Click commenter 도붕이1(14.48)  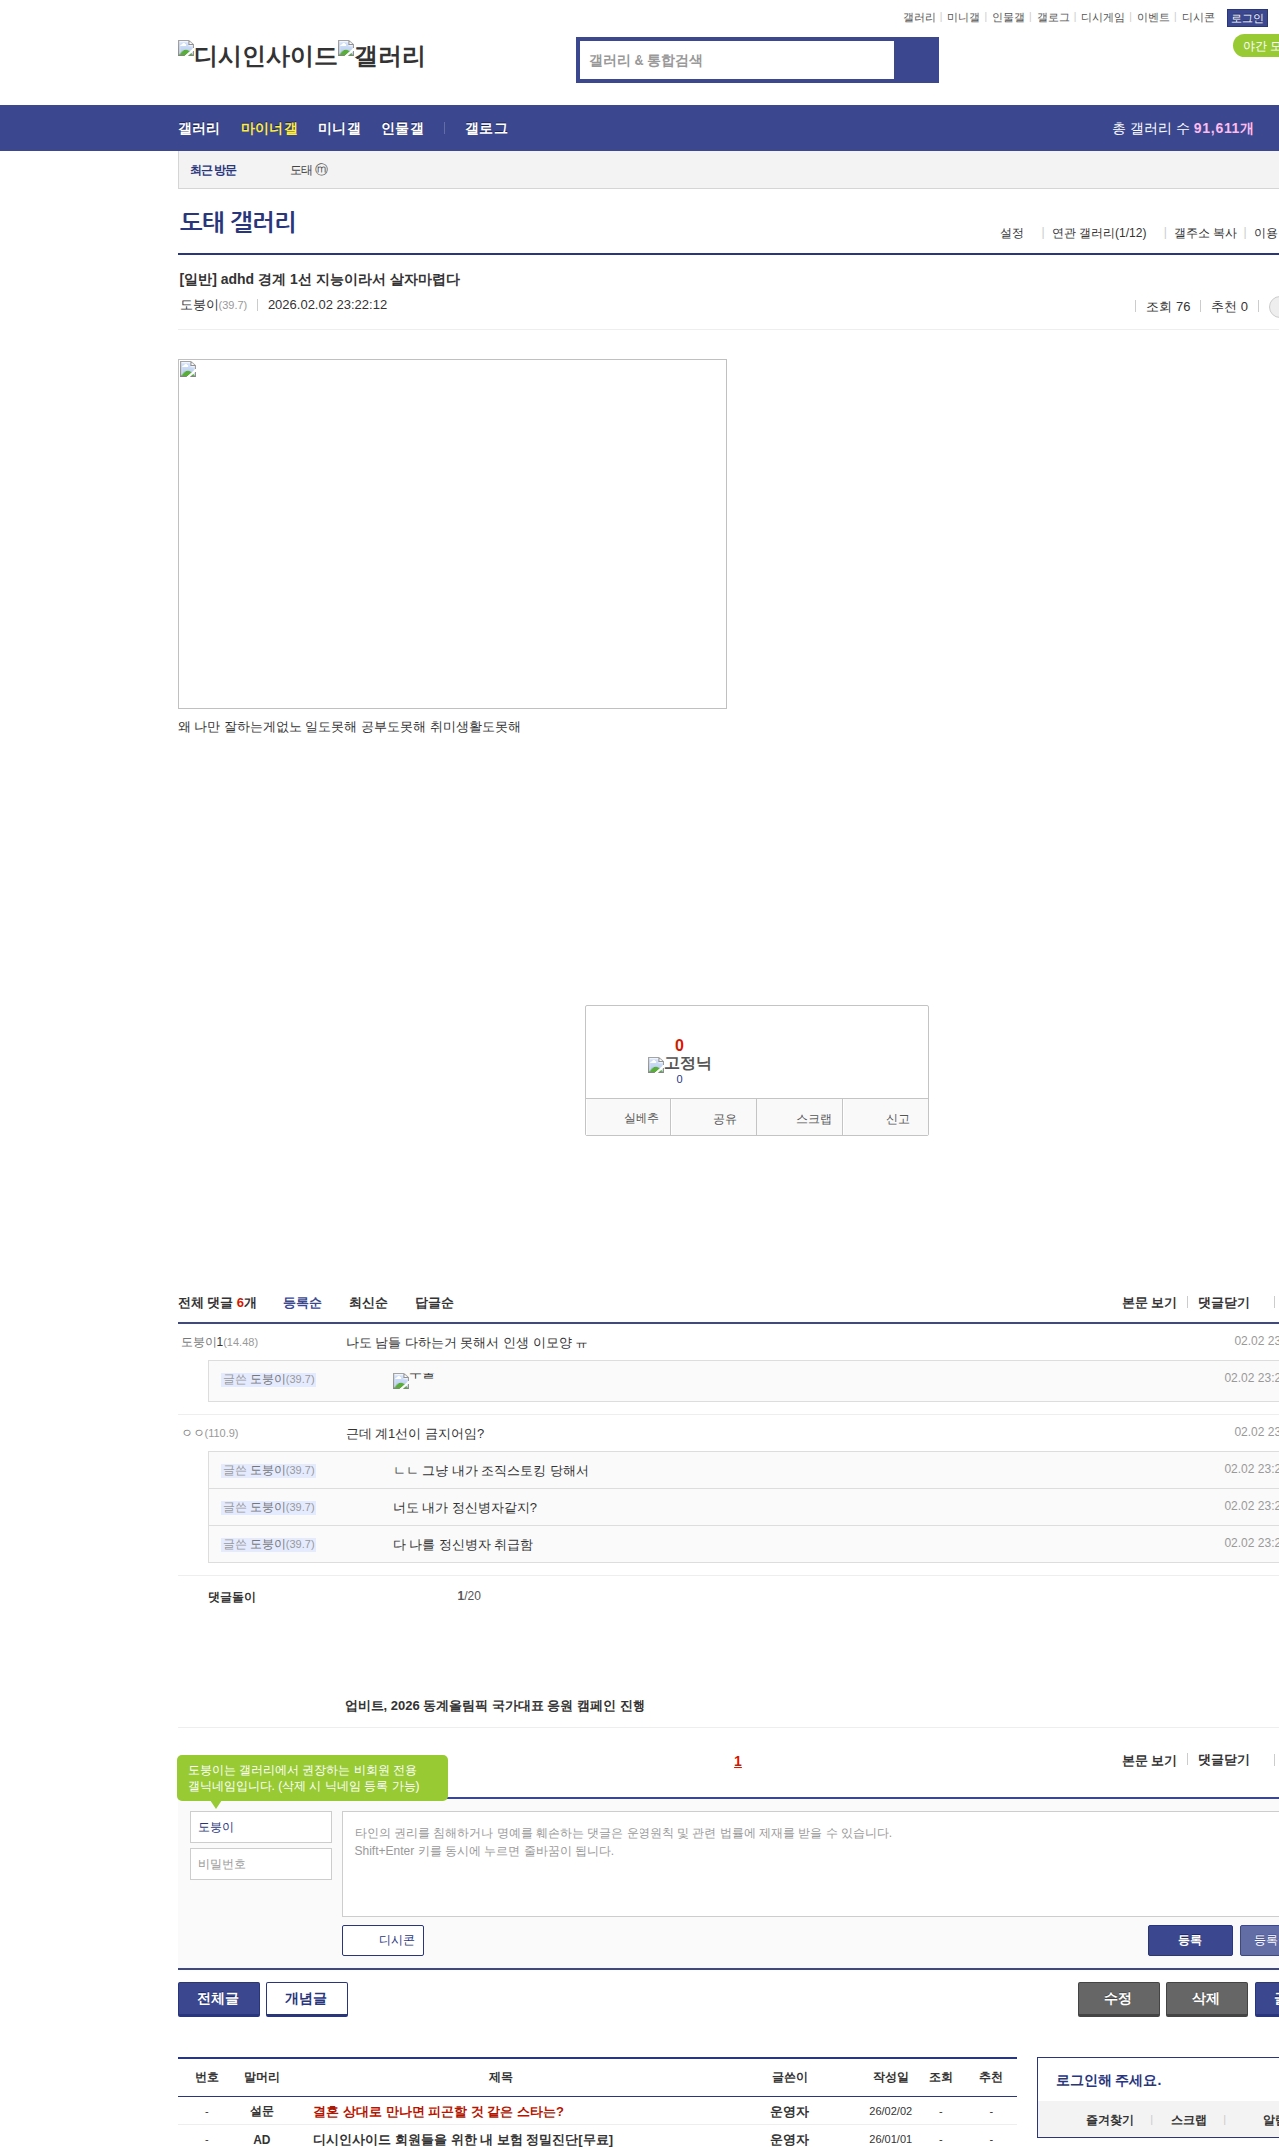pyautogui.click(x=219, y=1342)
